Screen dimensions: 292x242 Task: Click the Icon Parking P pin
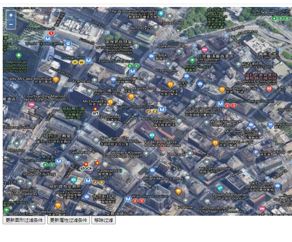pos(256,153)
